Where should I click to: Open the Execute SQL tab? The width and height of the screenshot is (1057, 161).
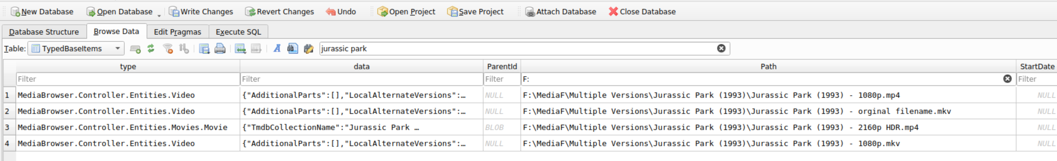(x=238, y=32)
